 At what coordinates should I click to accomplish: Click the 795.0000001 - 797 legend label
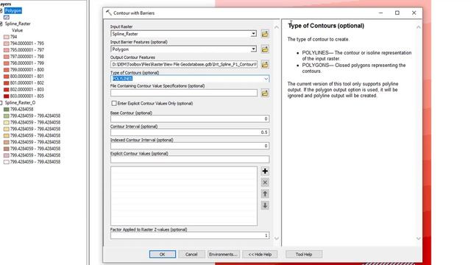coord(27,50)
